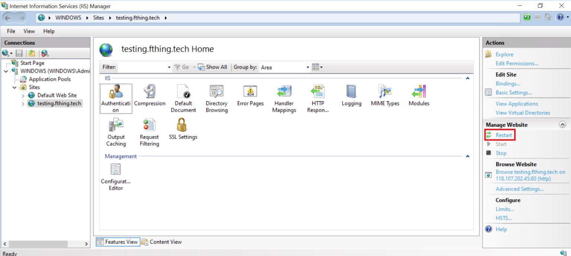Select Handler Mappings
Viewport: 571px width, 256px height.
click(284, 95)
